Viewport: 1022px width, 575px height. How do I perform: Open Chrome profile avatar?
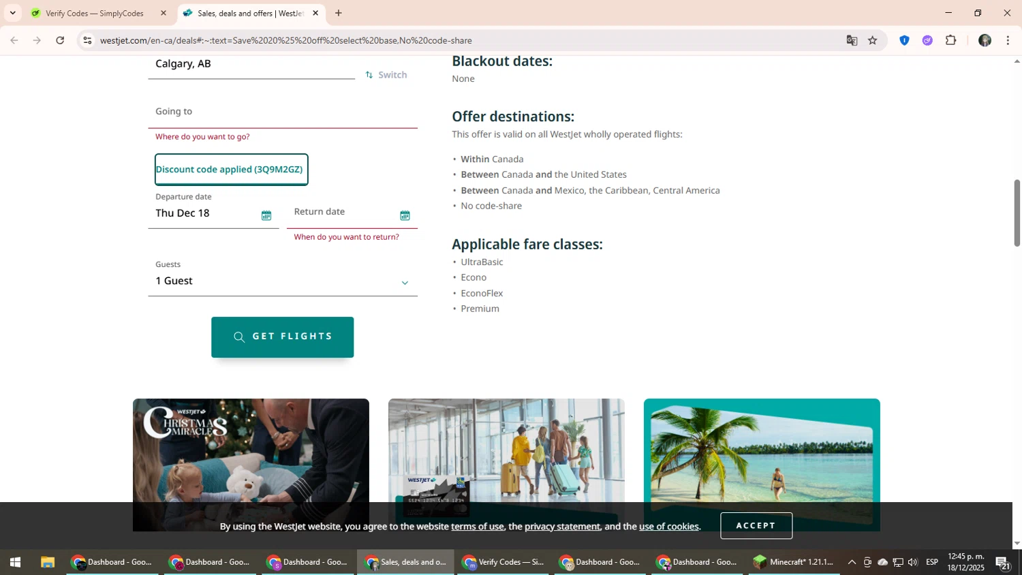pyautogui.click(x=985, y=40)
